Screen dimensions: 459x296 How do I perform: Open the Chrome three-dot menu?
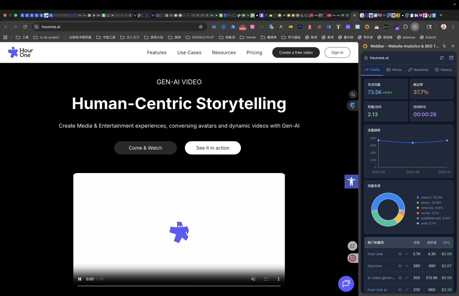(453, 27)
